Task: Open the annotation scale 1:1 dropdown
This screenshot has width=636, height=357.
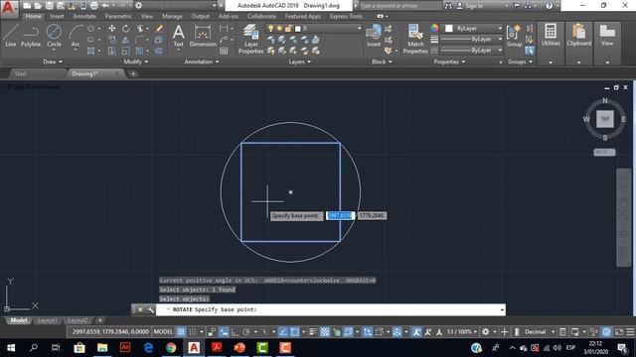Action: [x=461, y=332]
